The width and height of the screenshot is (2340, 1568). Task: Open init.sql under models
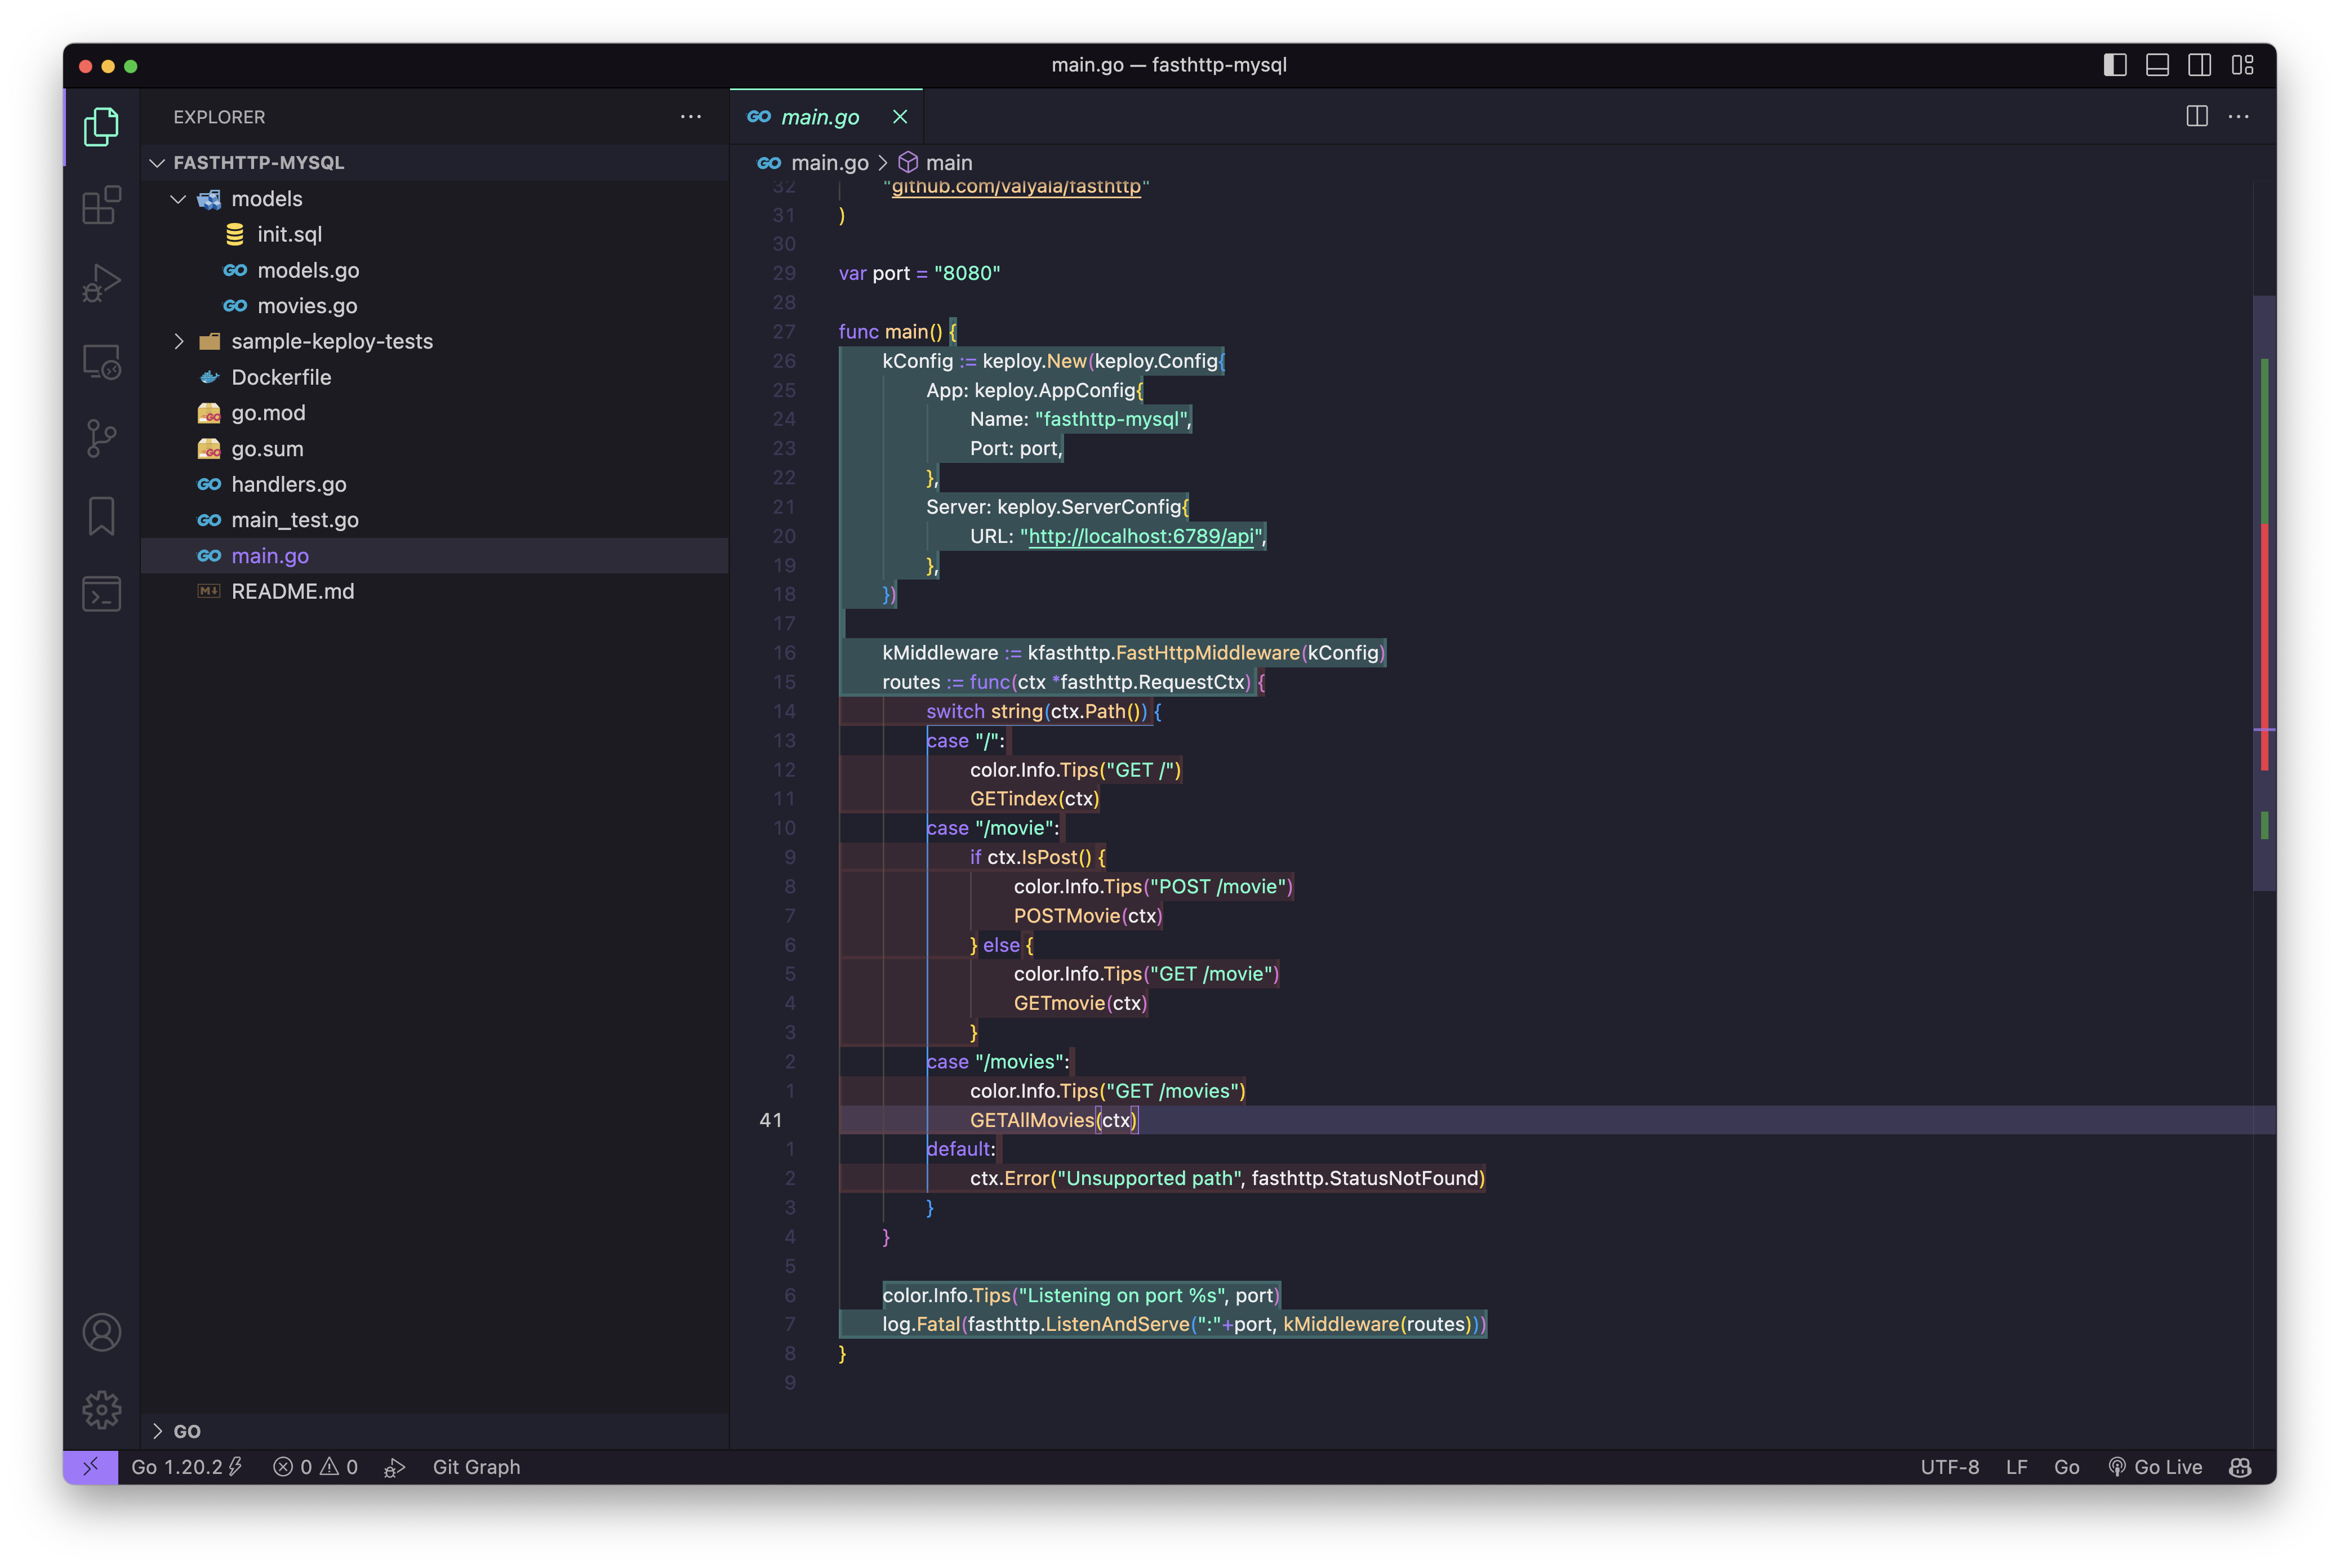pos(435,234)
